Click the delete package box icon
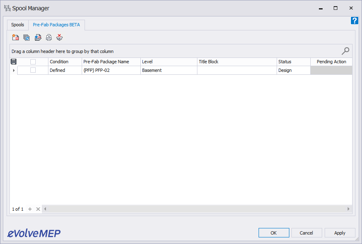 coord(60,37)
